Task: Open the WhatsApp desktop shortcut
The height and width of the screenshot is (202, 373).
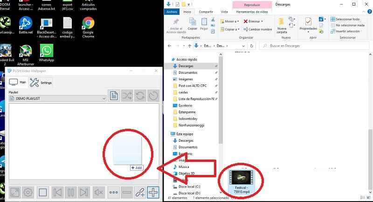Action: point(46,53)
